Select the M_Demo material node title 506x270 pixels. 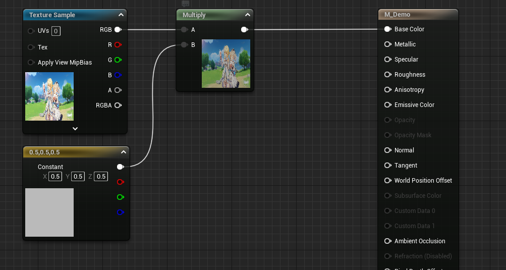pyautogui.click(x=397, y=15)
